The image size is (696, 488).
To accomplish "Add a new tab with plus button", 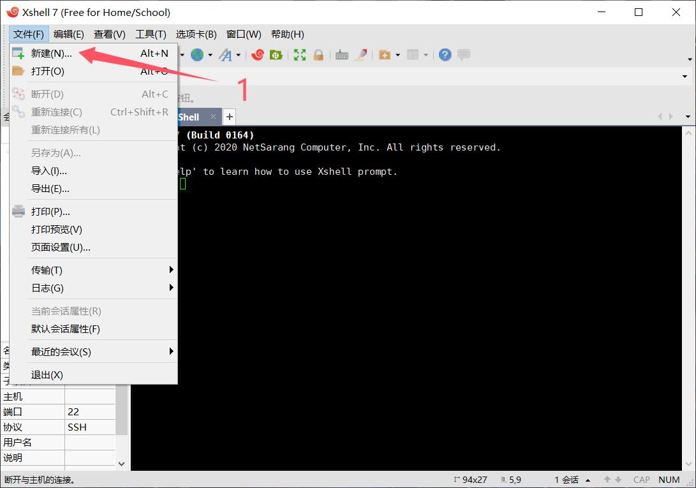I will coord(230,117).
